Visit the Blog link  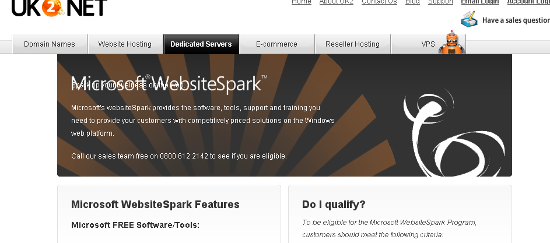[x=412, y=2]
